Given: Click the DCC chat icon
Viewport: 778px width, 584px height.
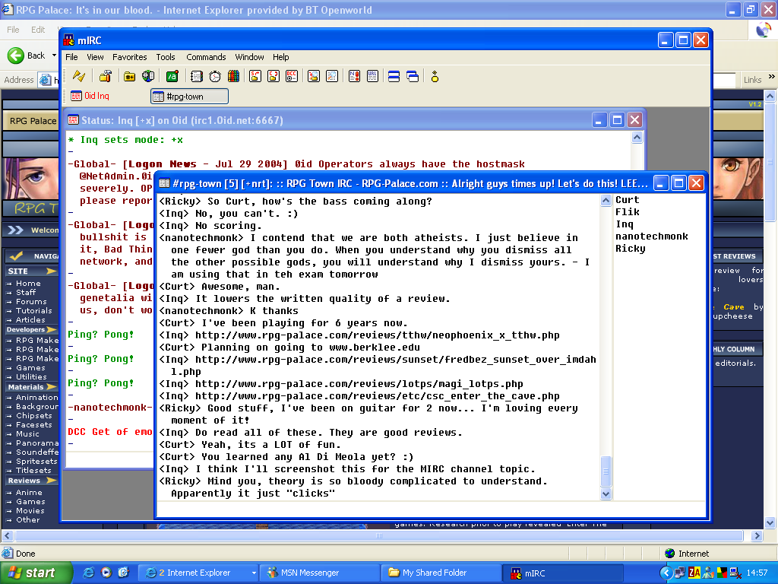Looking at the screenshot, I should click(274, 76).
